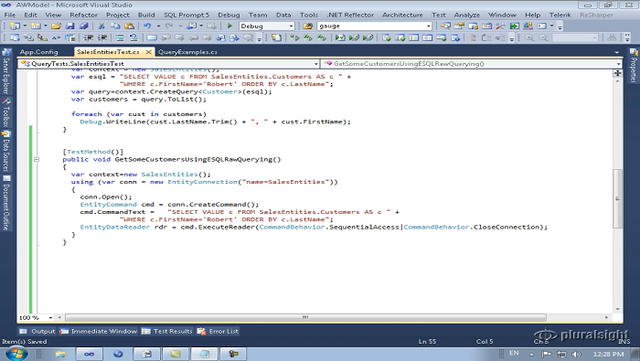Open the SQL Prompt 5 menu

pyautogui.click(x=187, y=15)
